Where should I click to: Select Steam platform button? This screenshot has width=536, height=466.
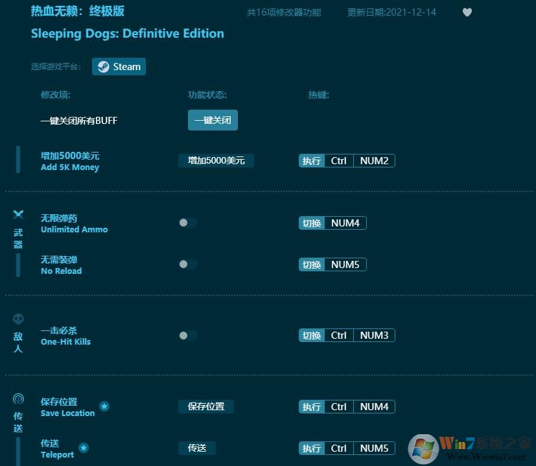tap(119, 66)
